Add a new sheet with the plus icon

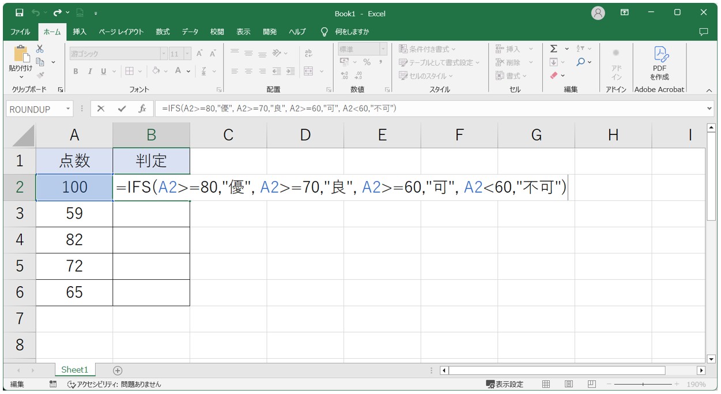pos(118,370)
